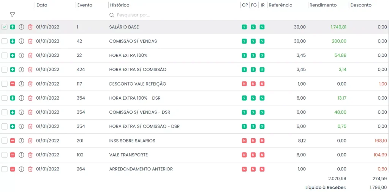The height and width of the screenshot is (192, 389).
Task: Click the 168,10 INSS discount value
Action: pyautogui.click(x=381, y=141)
